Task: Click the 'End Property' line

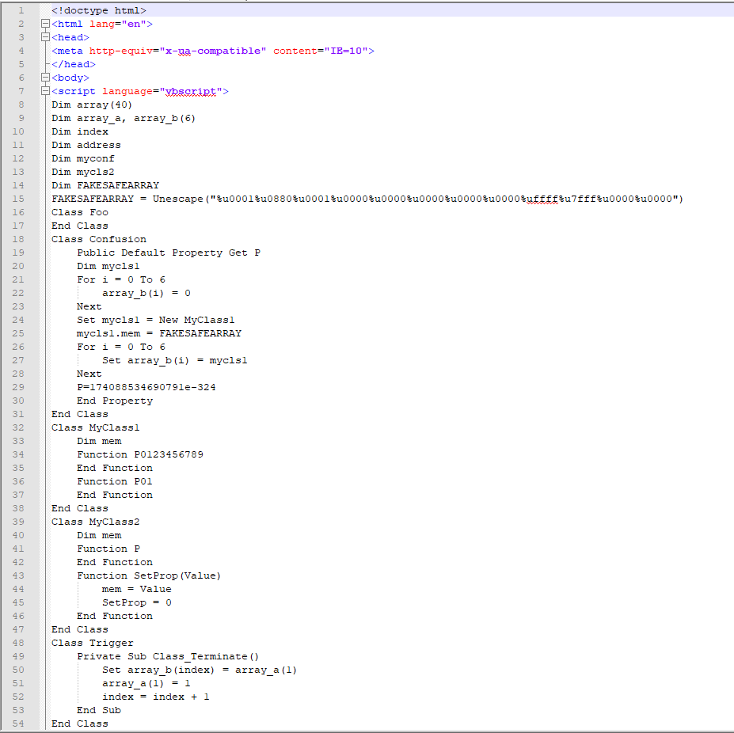Action: (115, 401)
